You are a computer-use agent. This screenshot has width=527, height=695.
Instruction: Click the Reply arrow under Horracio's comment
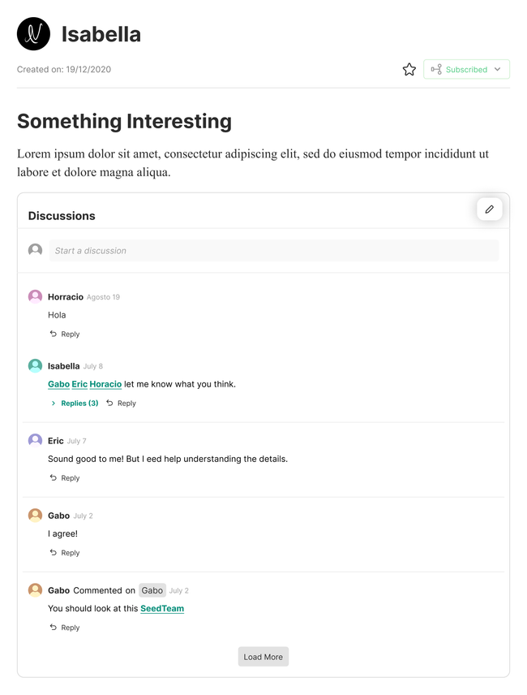(54, 334)
